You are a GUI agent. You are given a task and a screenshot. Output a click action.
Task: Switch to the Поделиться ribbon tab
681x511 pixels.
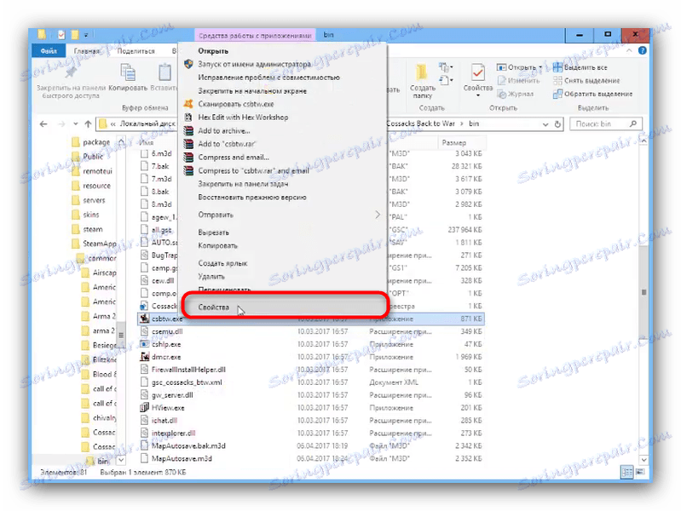pos(136,51)
